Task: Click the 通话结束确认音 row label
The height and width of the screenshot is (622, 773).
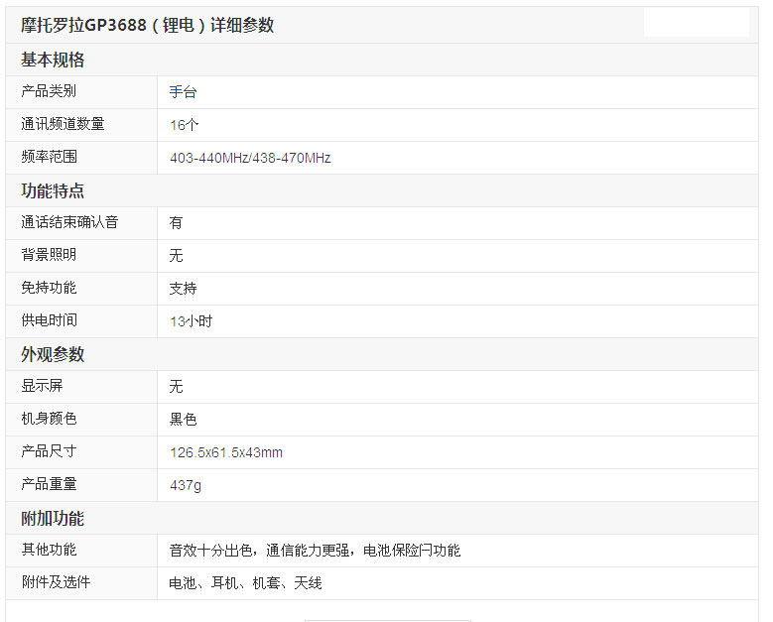Action: [x=69, y=222]
